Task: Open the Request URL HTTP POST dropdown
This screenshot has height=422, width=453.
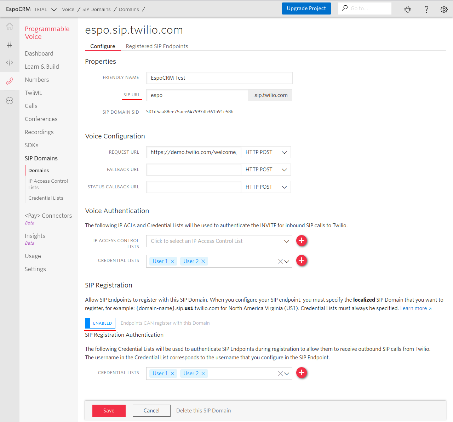Action: 265,152
